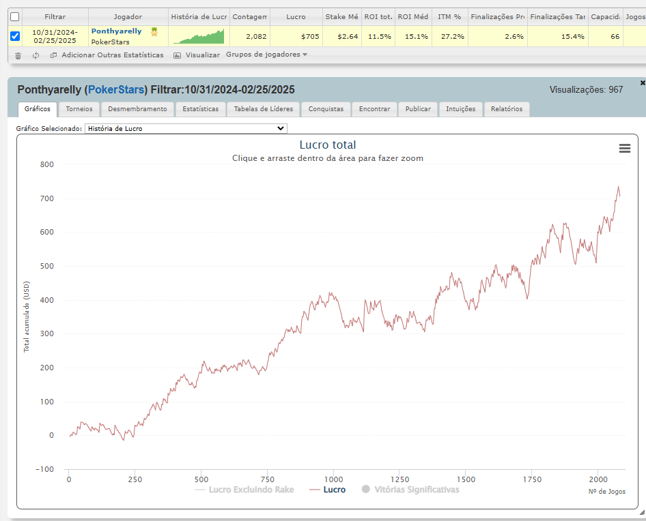Click the refresh arrows icon
This screenshot has width=646, height=521.
36,55
